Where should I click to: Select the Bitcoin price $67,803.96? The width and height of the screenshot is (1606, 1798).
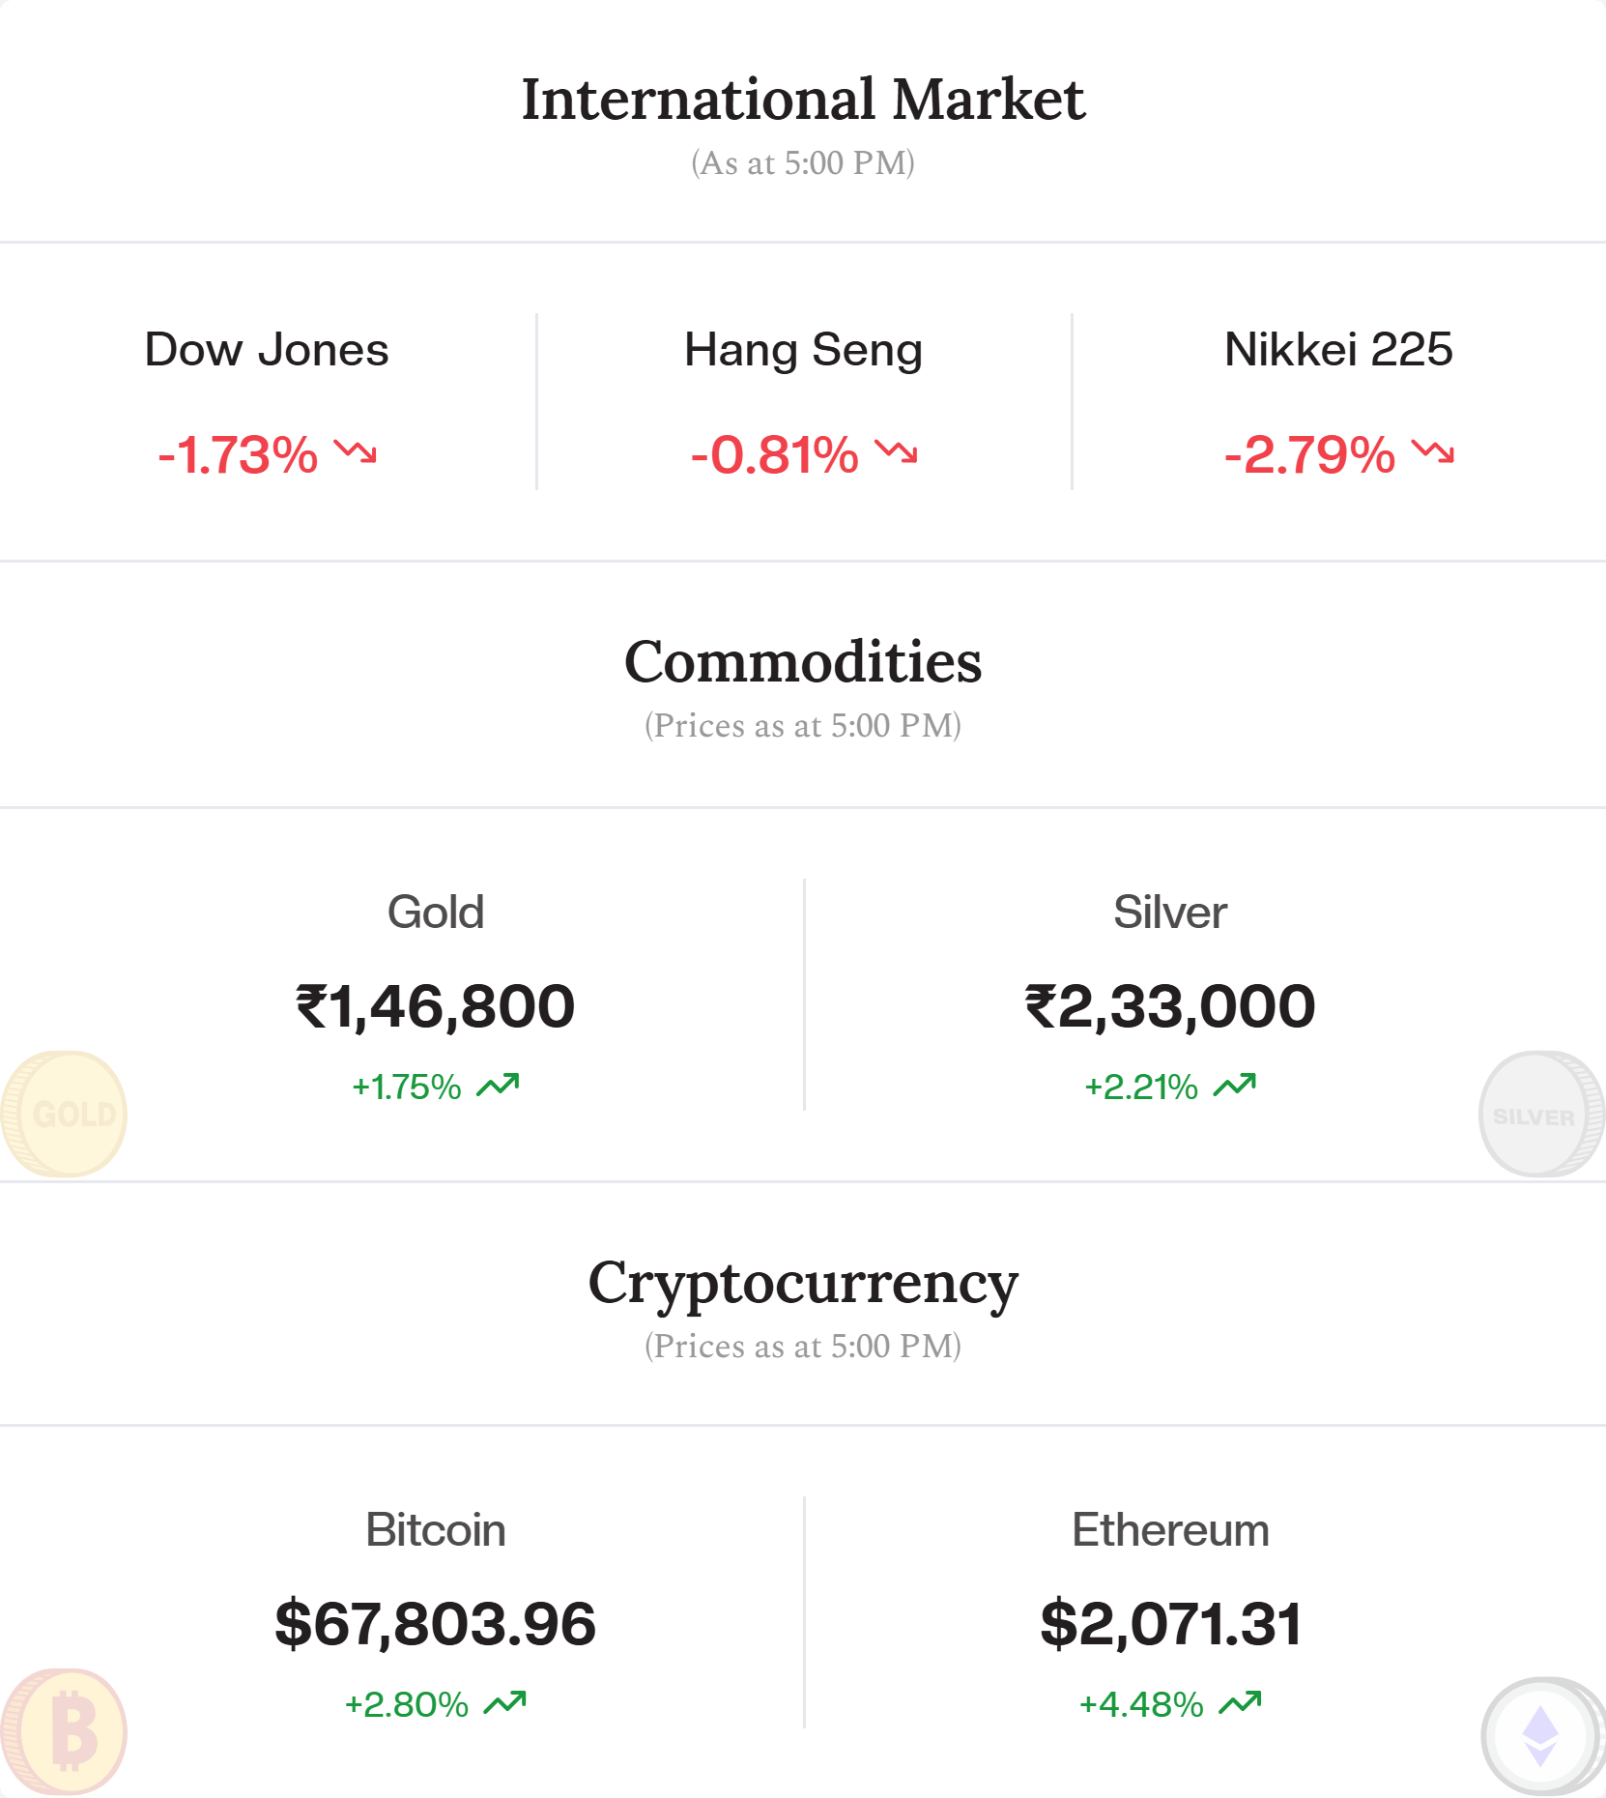click(436, 1623)
